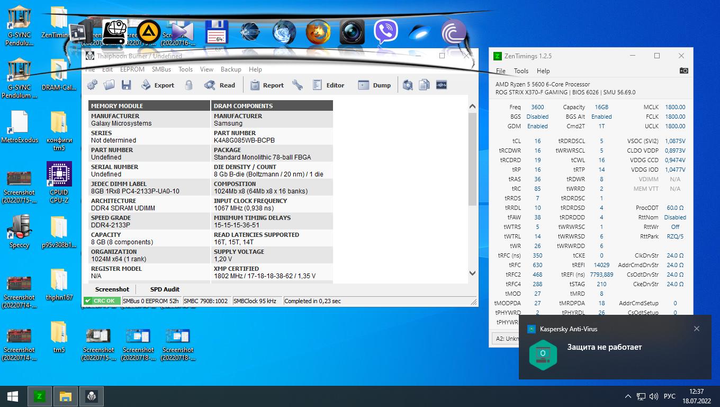The image size is (720, 407).
Task: Click the CRC OK status indicator
Action: [x=102, y=301]
